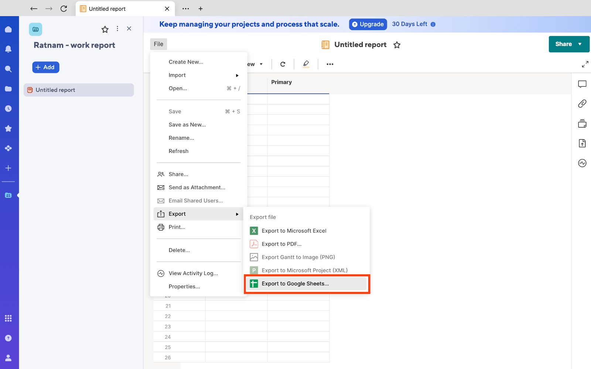
Task: Open favorites using the star sidebar icon
Action: click(x=8, y=128)
